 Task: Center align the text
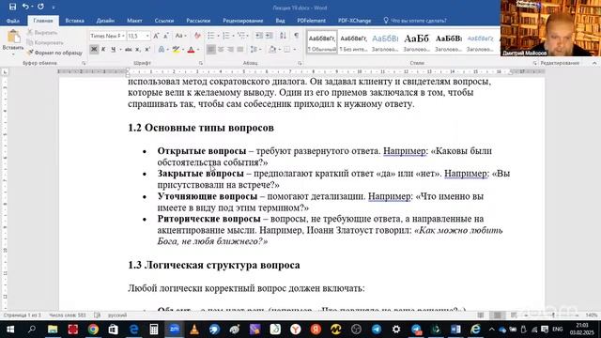221,50
